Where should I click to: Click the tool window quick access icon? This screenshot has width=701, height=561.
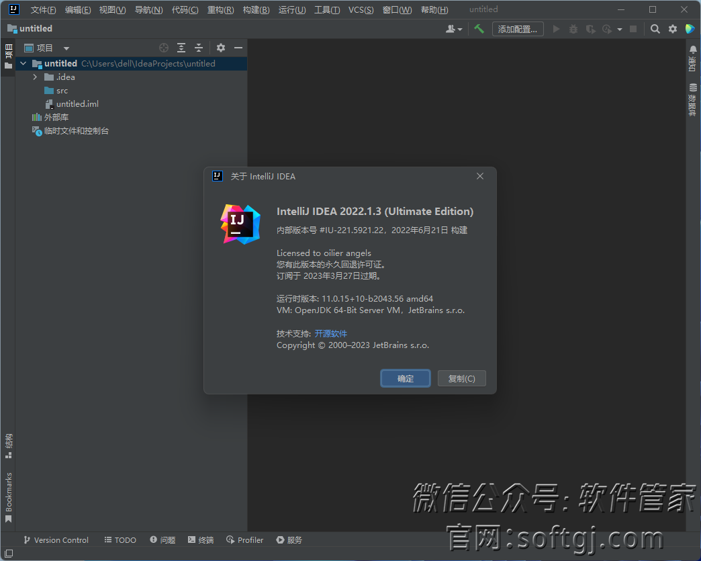[x=9, y=554]
